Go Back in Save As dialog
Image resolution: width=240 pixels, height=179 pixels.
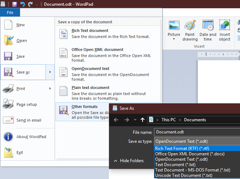(x=116, y=120)
